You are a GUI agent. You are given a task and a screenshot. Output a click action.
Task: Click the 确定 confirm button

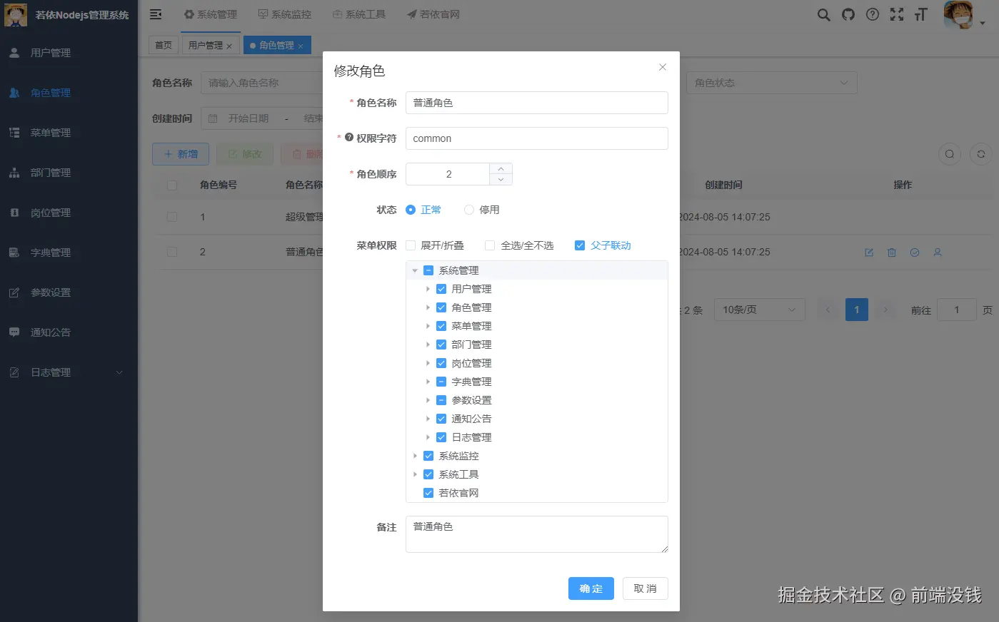coord(591,588)
